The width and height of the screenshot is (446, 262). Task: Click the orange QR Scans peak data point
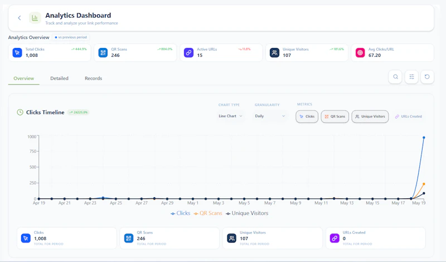pos(424,184)
